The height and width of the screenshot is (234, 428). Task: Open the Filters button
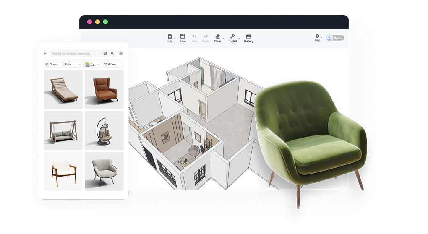tap(112, 65)
